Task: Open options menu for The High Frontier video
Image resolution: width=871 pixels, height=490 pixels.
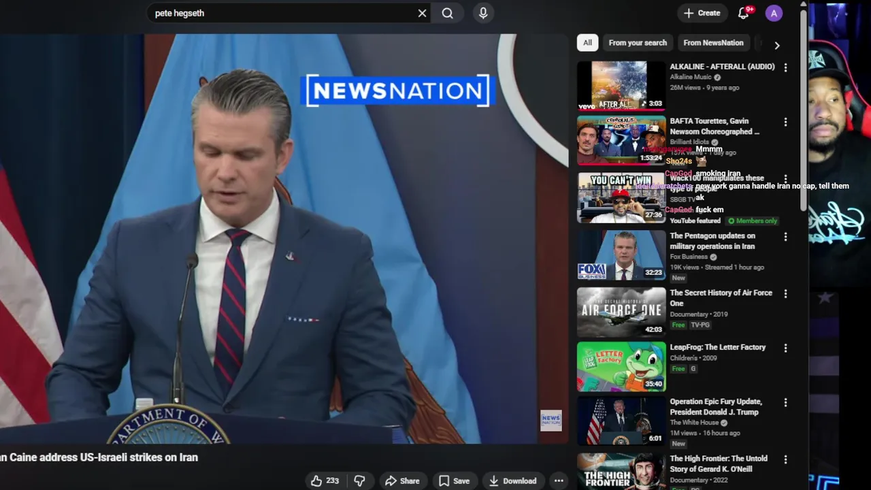Action: (785, 459)
